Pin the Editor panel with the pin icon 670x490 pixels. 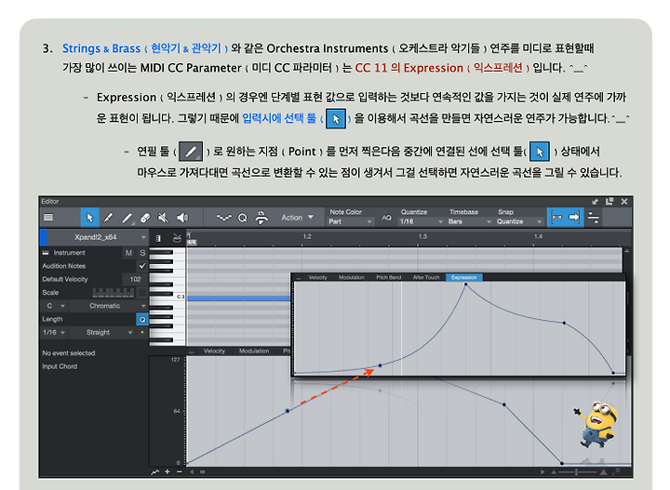(595, 202)
